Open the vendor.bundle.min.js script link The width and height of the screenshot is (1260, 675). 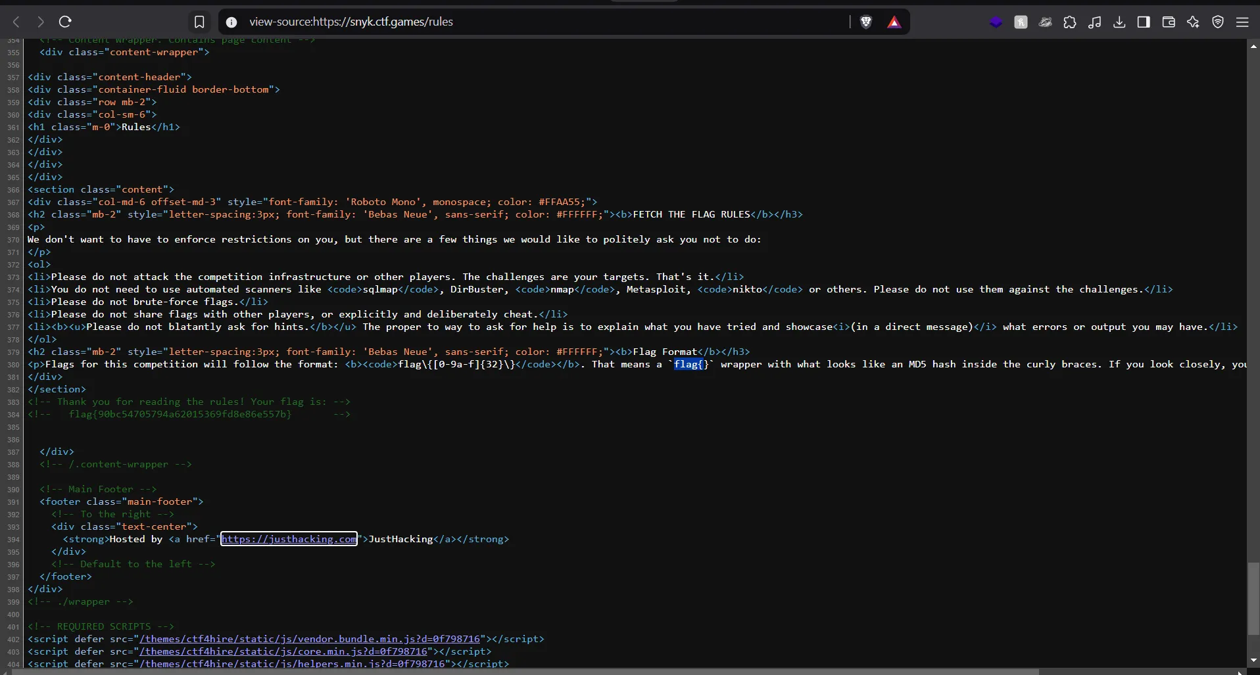tap(309, 639)
